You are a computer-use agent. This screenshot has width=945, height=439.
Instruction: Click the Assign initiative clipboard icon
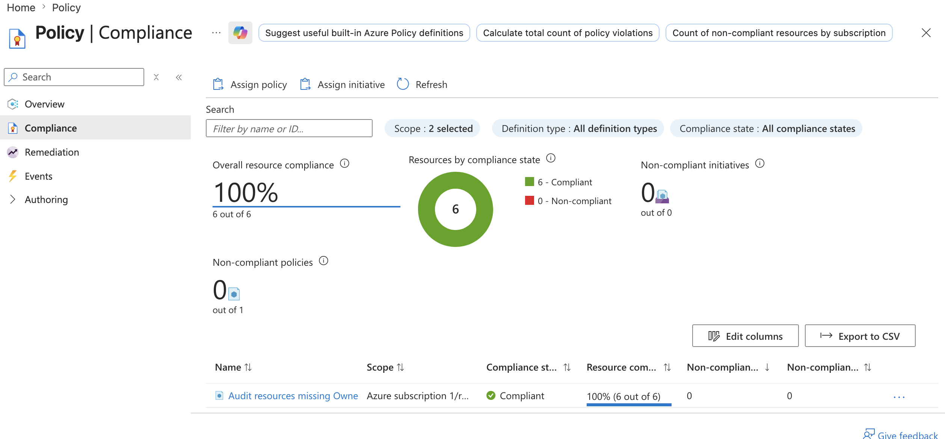(x=305, y=84)
